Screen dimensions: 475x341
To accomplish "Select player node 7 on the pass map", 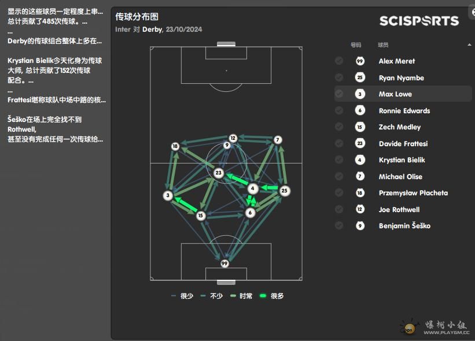I will 278,140.
